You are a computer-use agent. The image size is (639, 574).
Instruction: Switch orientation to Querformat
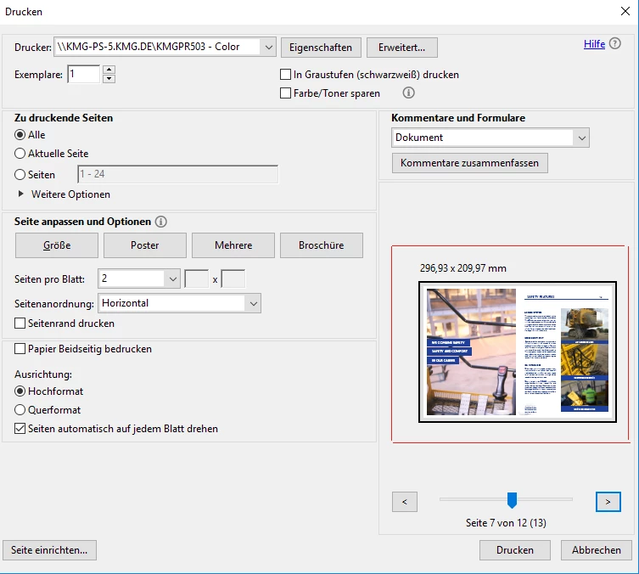coord(20,410)
